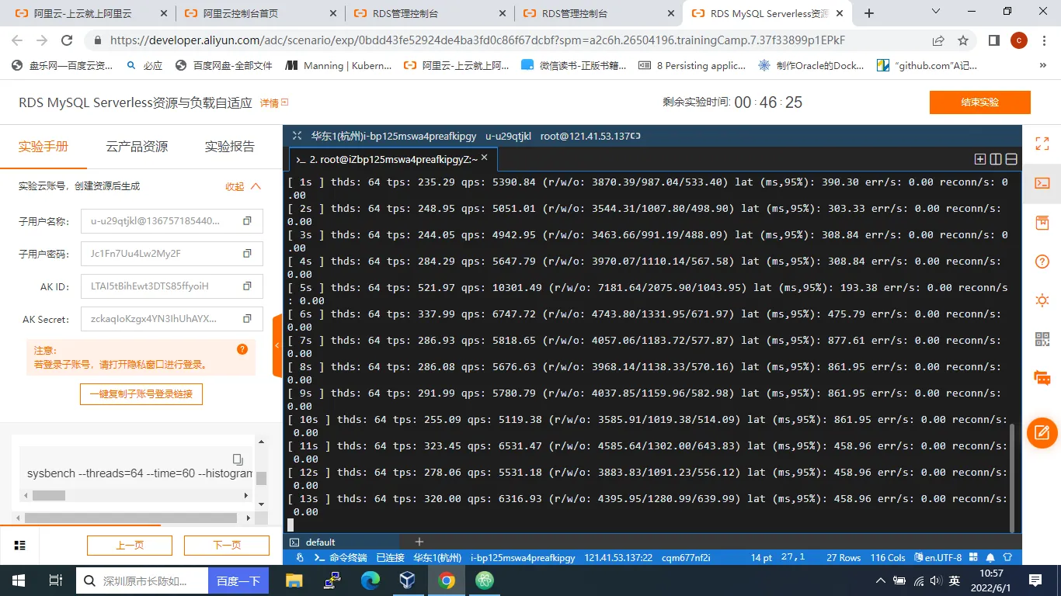Open the help question mark sidebar icon

tap(1042, 262)
